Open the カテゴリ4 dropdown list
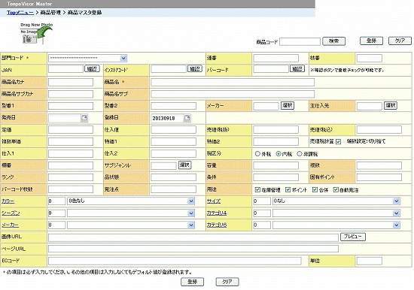The width and height of the screenshot is (414, 290). [336, 213]
